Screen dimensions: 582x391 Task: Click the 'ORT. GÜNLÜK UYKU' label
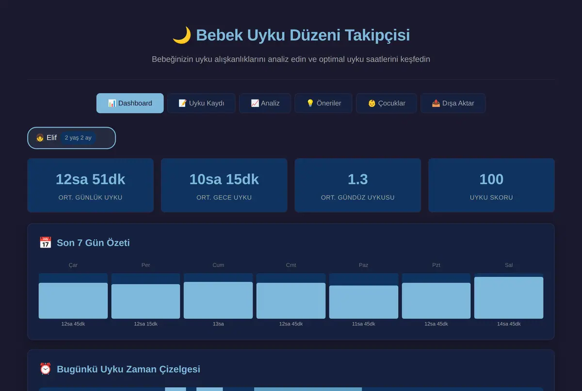[90, 197]
